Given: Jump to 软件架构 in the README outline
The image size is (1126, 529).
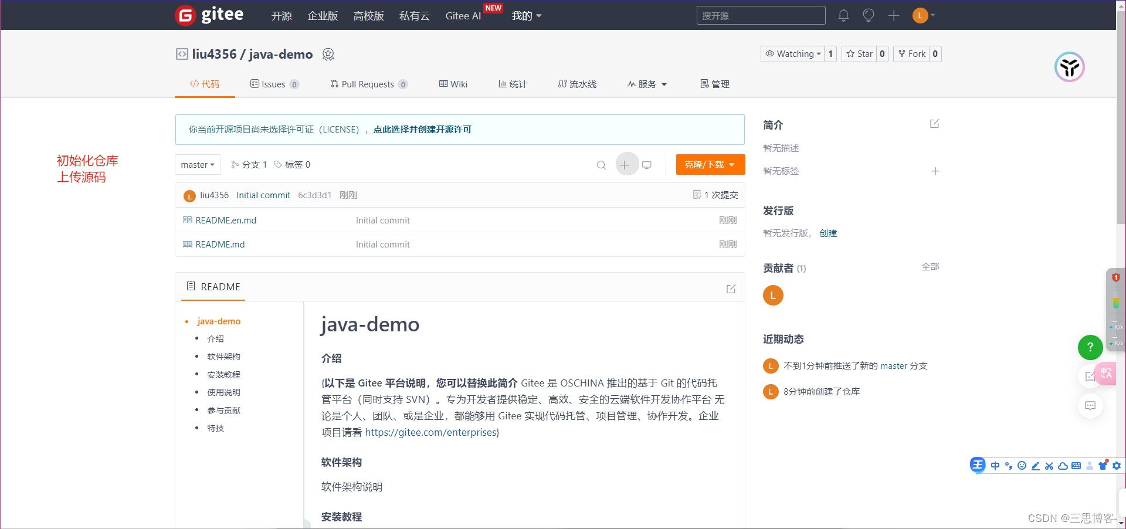Looking at the screenshot, I should pos(223,357).
